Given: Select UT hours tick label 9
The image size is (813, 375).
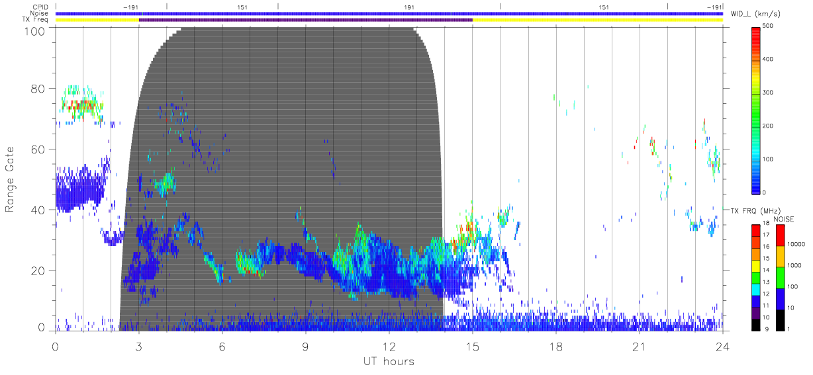Looking at the screenshot, I should pyautogui.click(x=305, y=346).
